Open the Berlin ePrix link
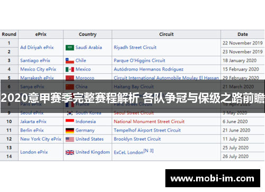This screenshot has width=265, height=192. tap(32, 130)
